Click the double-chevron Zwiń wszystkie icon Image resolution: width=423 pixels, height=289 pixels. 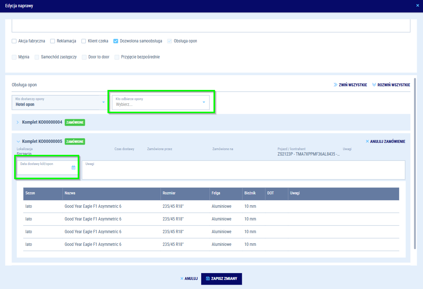[x=335, y=85]
